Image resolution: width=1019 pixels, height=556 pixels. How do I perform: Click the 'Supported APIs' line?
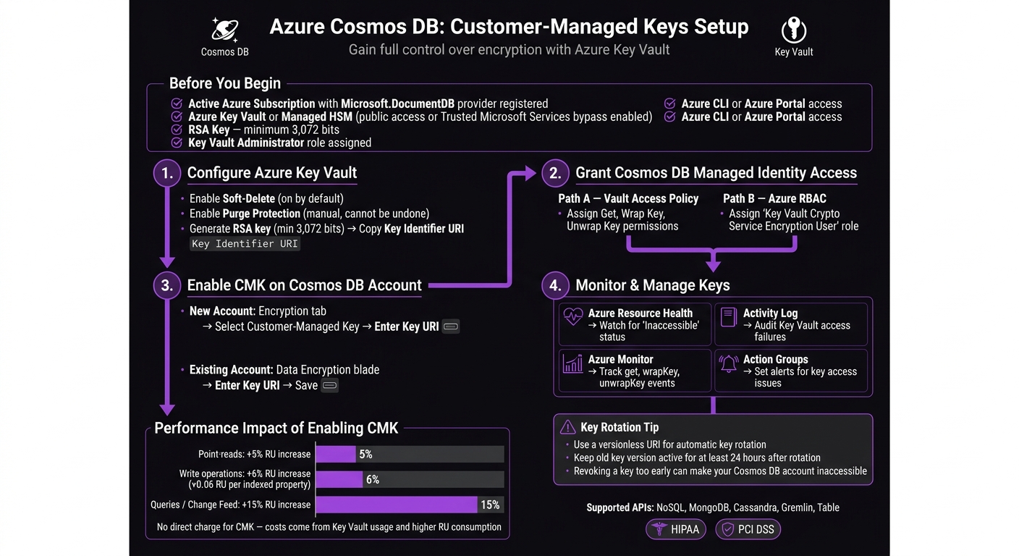coord(713,507)
